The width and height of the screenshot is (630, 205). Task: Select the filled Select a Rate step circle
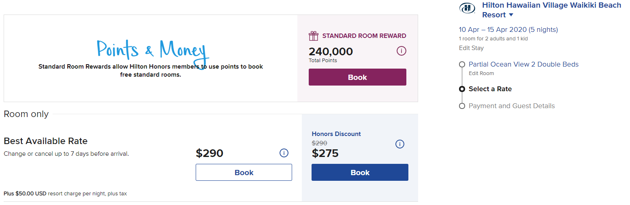pos(462,89)
